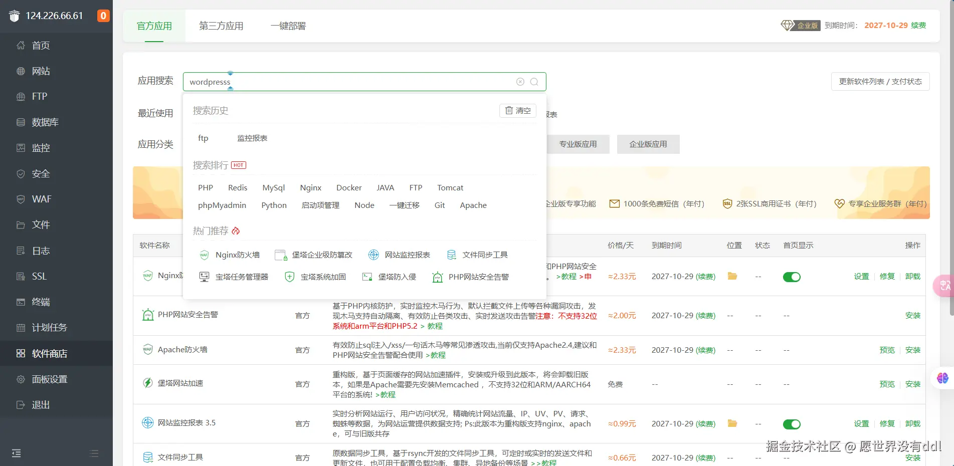
Task: Click the 价格/天 column header
Action: pos(621,246)
